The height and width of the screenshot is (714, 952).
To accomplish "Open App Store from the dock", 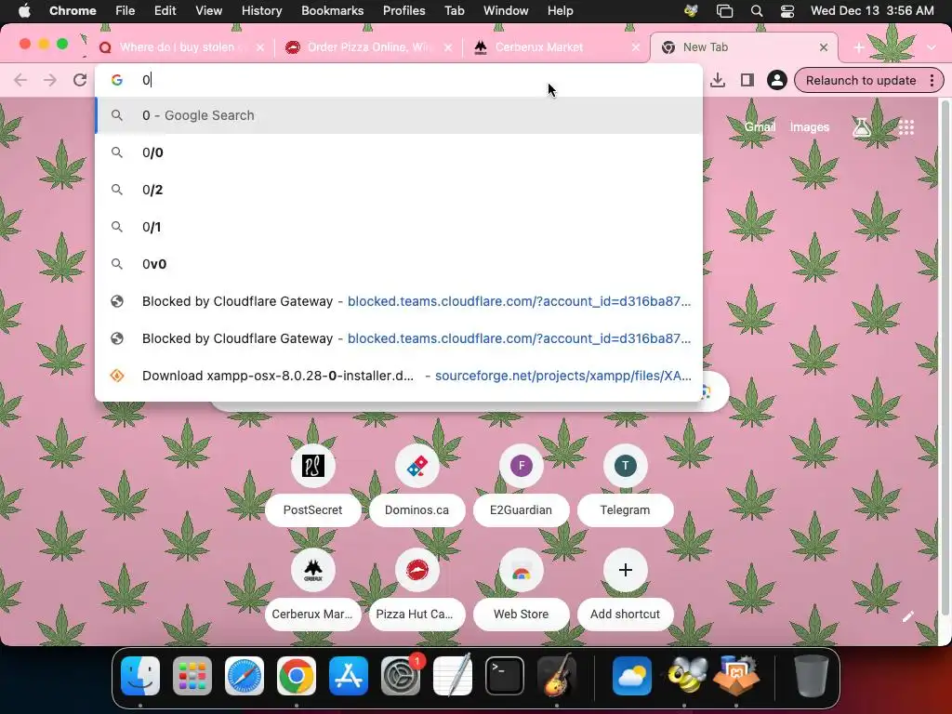I will pos(349,676).
